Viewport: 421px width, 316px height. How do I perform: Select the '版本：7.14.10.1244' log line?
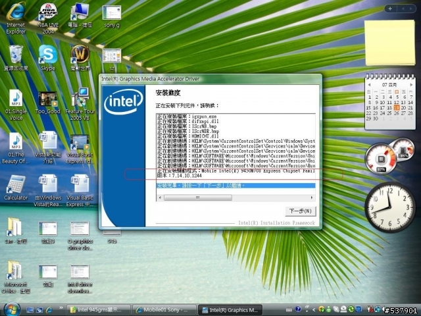tap(180, 176)
